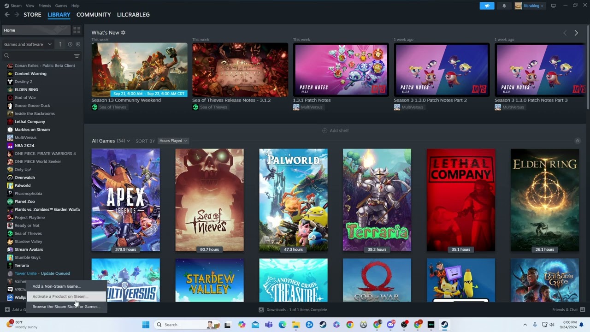
Task: Open Lethal Company game cover
Action: (x=460, y=200)
